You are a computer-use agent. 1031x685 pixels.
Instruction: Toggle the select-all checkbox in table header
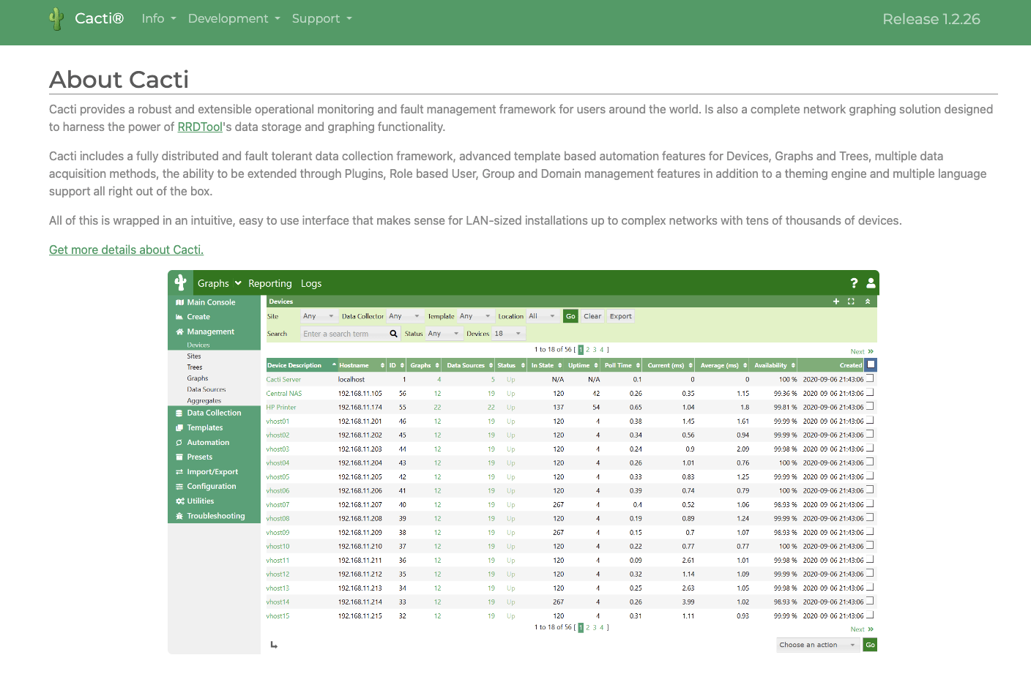[871, 364]
